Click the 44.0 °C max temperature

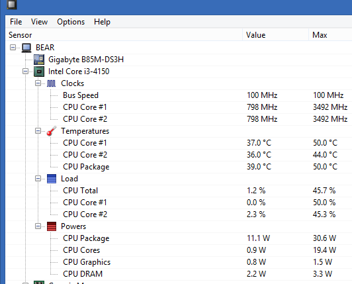(325, 155)
